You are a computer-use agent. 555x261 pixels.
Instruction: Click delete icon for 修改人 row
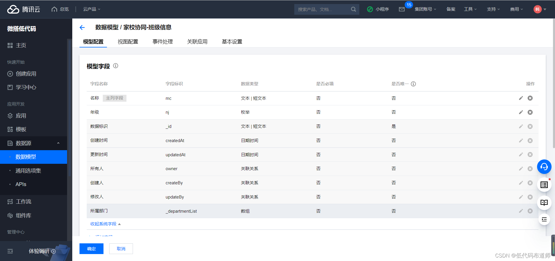tap(530, 197)
